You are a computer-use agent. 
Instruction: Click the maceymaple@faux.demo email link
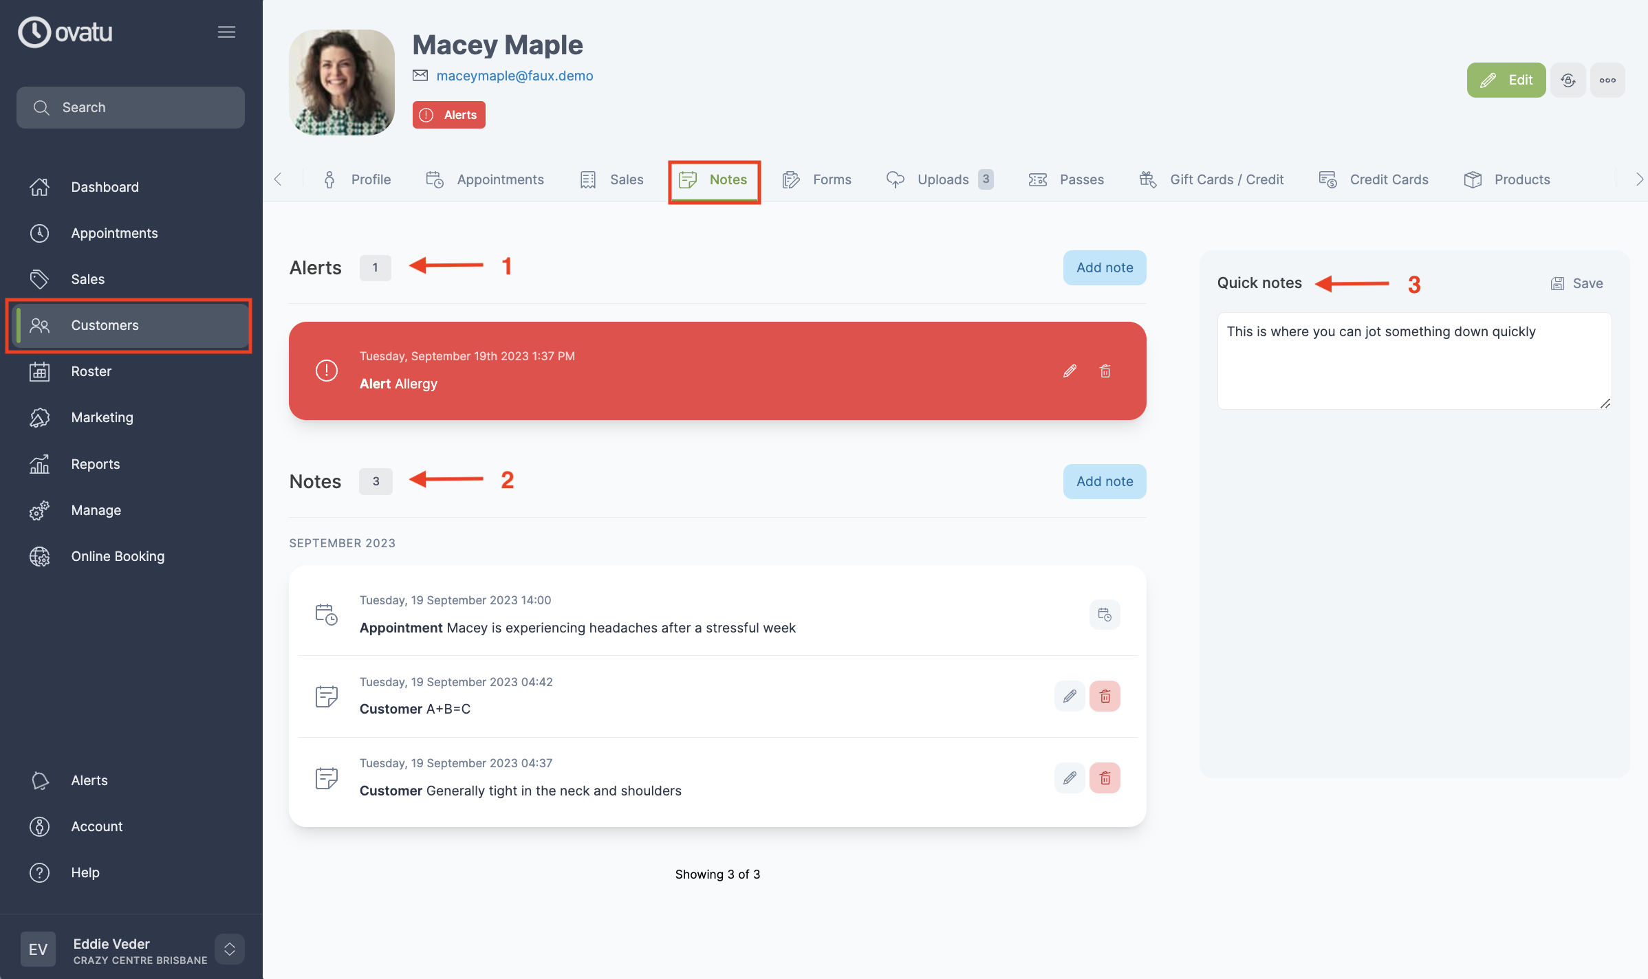click(515, 76)
